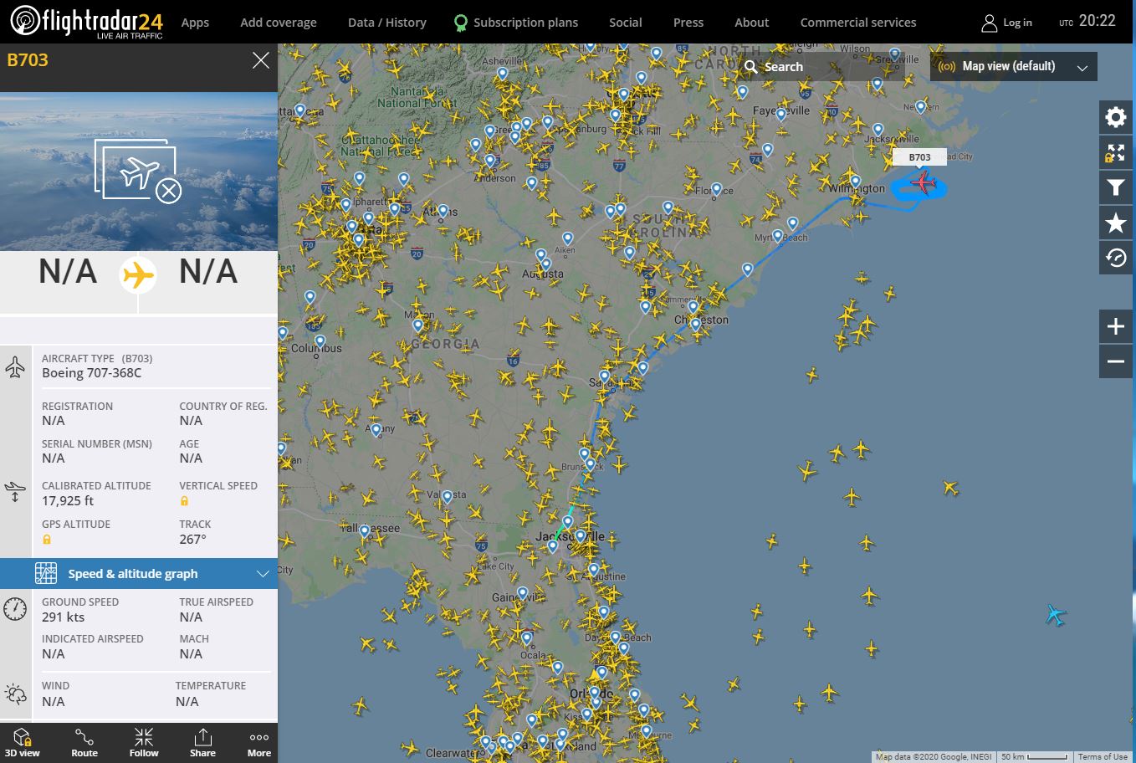Open the Apps menu
Viewport: 1136px width, 763px height.
195,23
